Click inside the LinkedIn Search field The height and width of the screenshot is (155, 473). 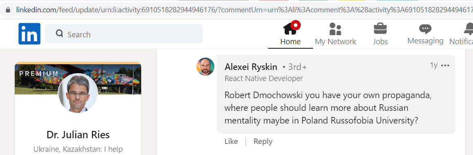(124, 34)
